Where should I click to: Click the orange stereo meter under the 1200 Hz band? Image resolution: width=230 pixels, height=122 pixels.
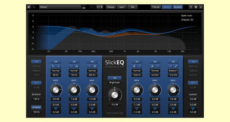[137, 109]
